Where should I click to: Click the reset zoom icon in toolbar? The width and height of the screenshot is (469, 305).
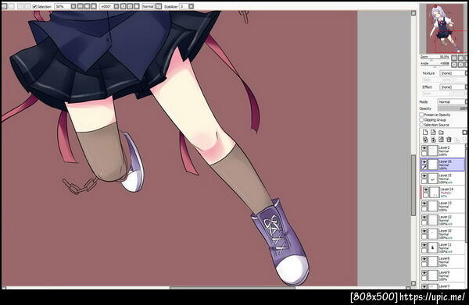click(94, 6)
